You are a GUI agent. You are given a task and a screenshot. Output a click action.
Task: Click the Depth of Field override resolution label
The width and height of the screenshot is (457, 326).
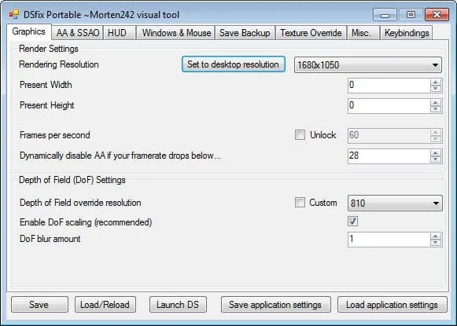(80, 203)
